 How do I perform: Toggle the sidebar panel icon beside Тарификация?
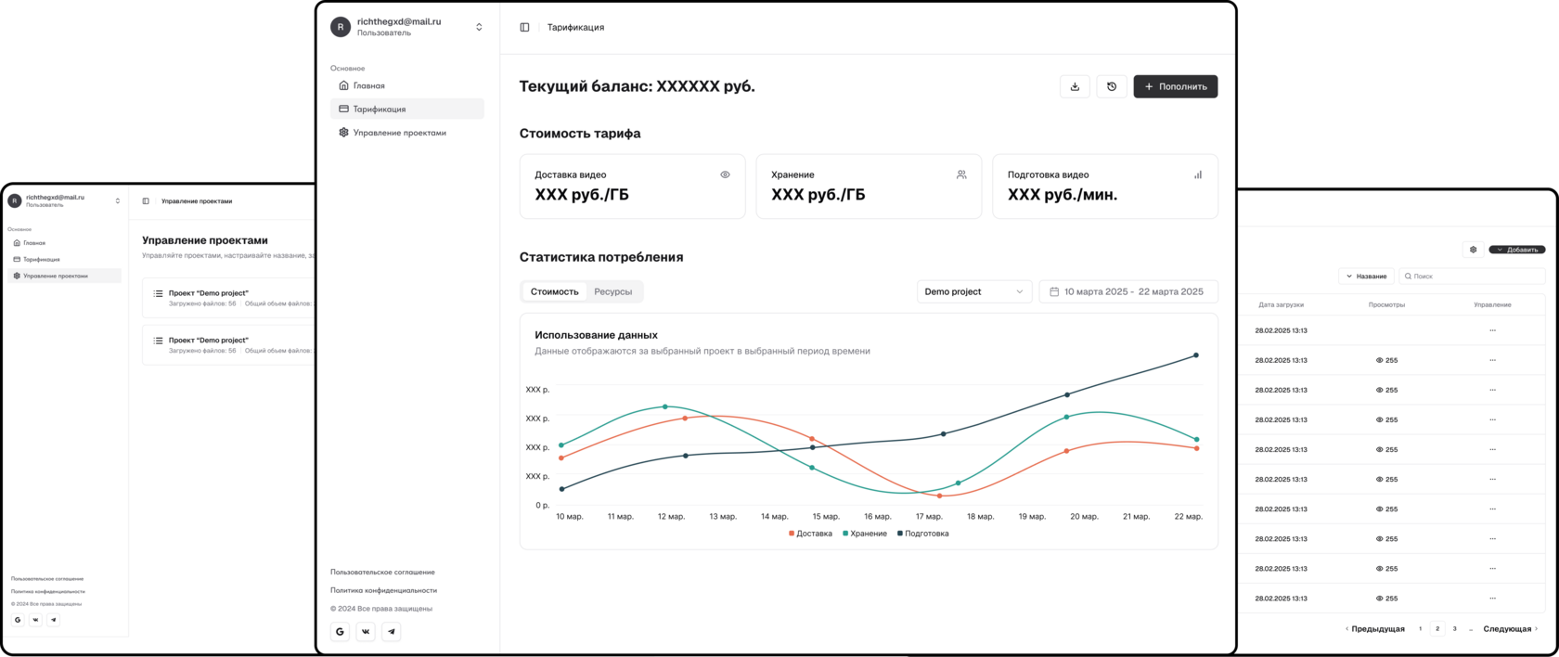click(x=524, y=27)
